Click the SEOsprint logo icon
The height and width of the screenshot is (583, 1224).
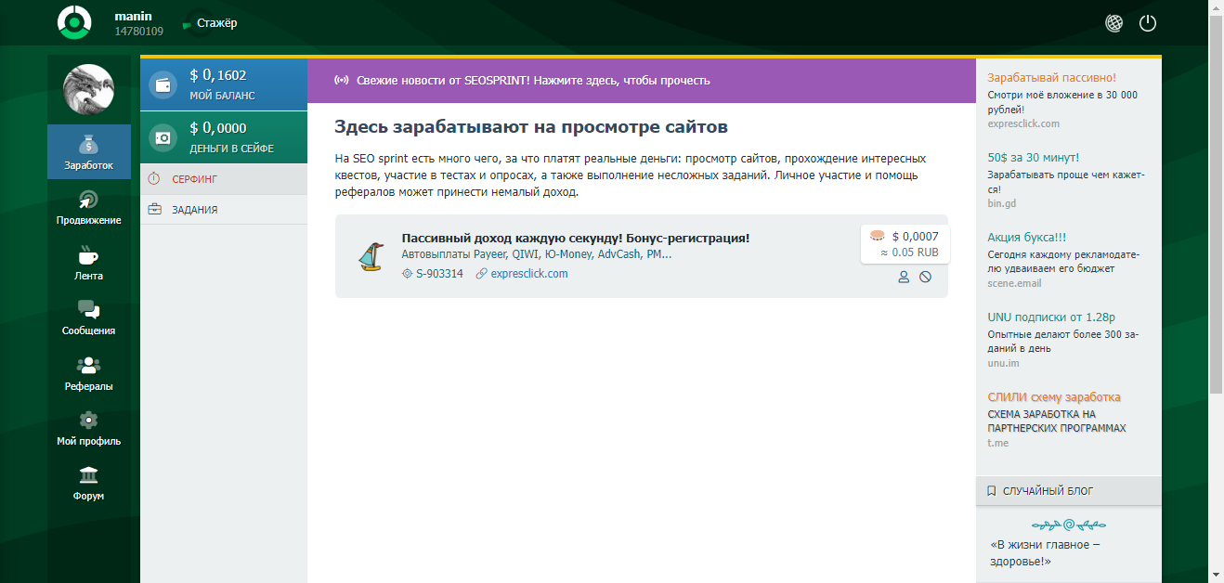coord(73,22)
